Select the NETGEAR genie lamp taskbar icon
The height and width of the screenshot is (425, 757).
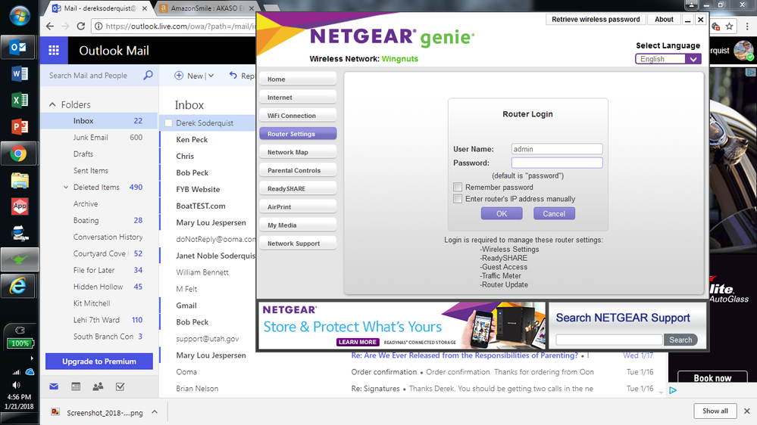[19, 259]
